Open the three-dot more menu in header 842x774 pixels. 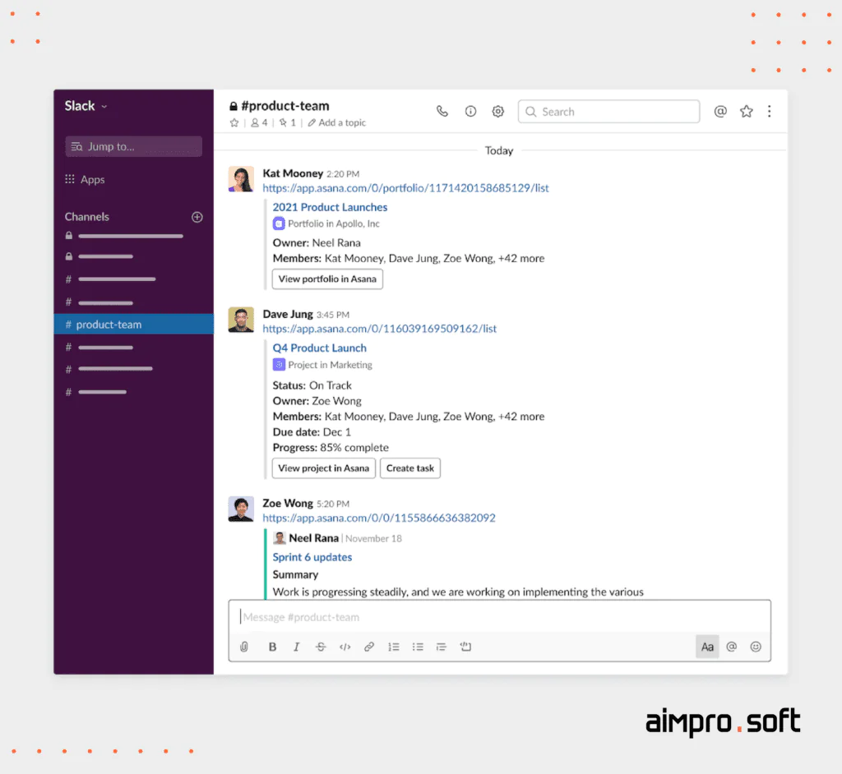769,111
